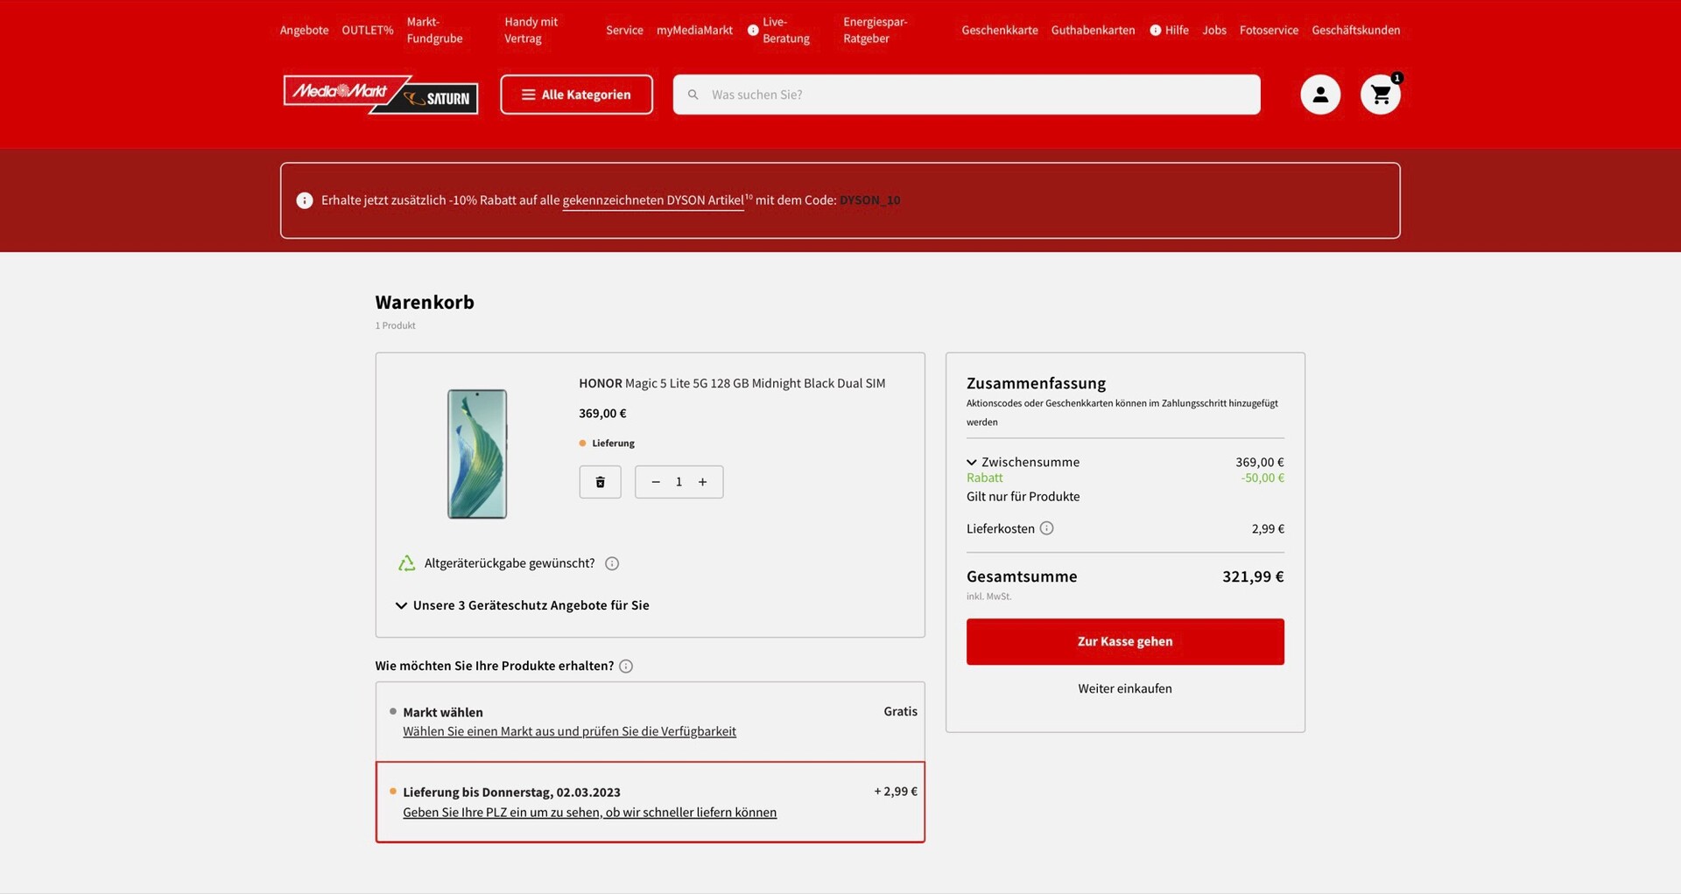Open myMediaMarkt in the top navigation
This screenshot has width=1681, height=894.
(695, 30)
